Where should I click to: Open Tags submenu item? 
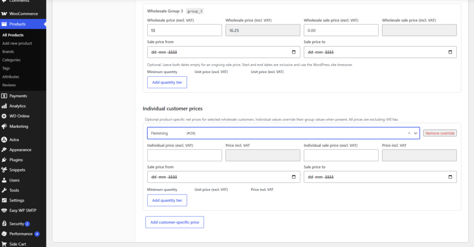(6, 68)
